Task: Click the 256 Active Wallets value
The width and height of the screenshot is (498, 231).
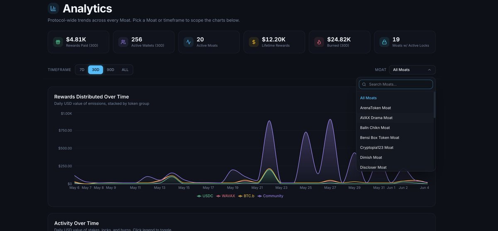Action: (x=137, y=39)
